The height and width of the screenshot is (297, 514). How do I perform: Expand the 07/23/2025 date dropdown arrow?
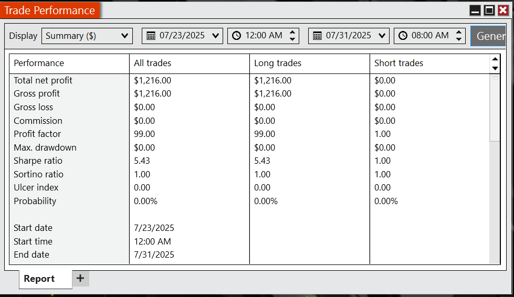[x=215, y=36]
